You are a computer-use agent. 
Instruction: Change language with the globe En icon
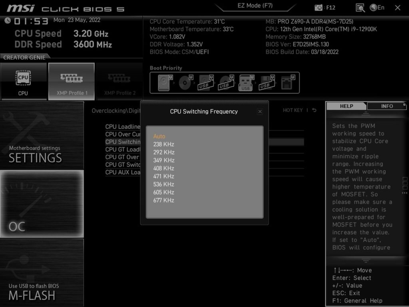pyautogui.click(x=377, y=8)
